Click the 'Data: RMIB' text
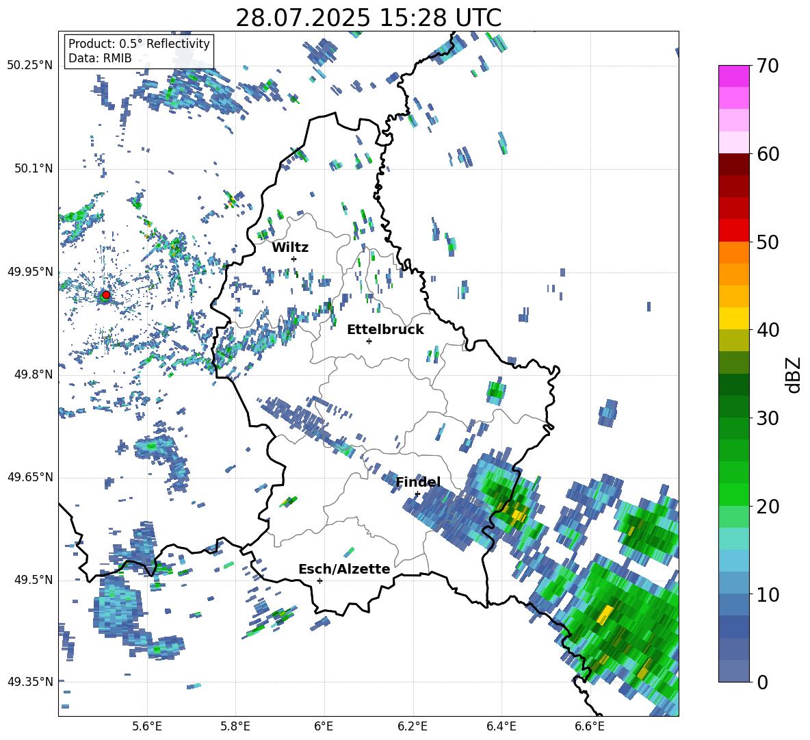The image size is (810, 740). [x=100, y=58]
